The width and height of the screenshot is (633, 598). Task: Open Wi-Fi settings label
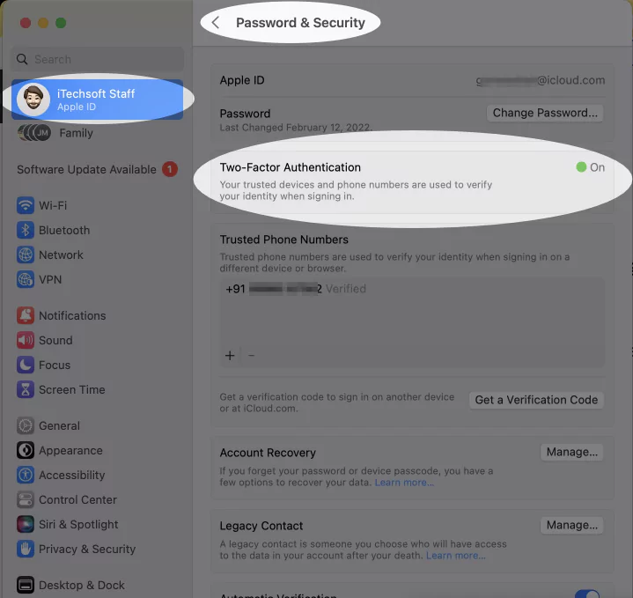[x=53, y=205]
